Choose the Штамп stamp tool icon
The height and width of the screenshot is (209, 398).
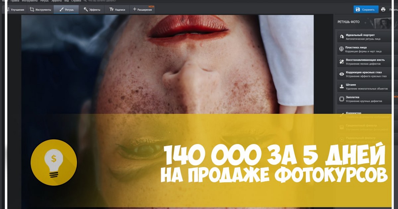[341, 87]
